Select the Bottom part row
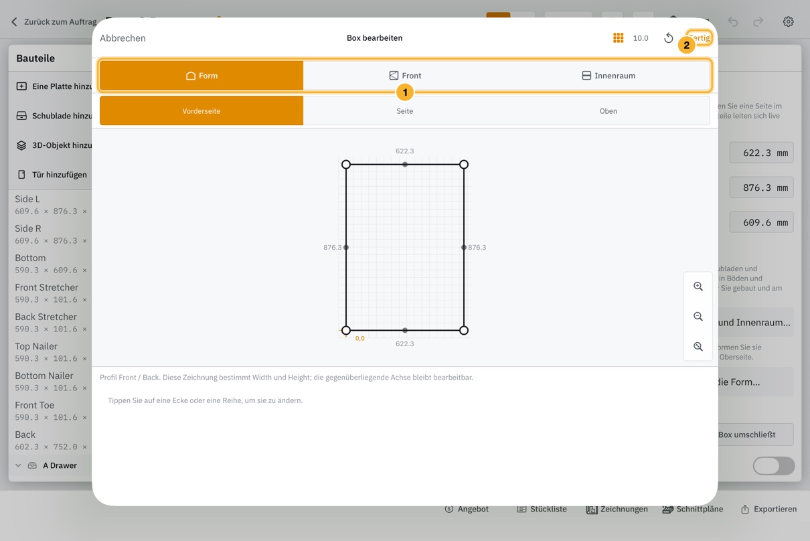 [52, 264]
